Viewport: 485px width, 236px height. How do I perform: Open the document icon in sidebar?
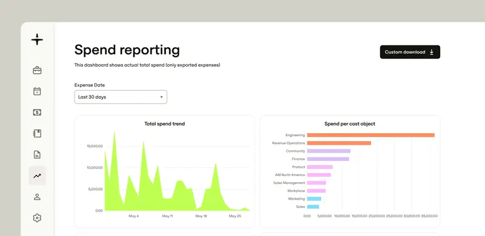pyautogui.click(x=37, y=154)
